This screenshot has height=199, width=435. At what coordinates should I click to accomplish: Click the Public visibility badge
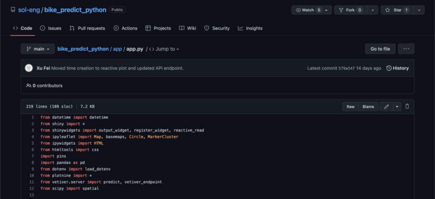coord(117,10)
